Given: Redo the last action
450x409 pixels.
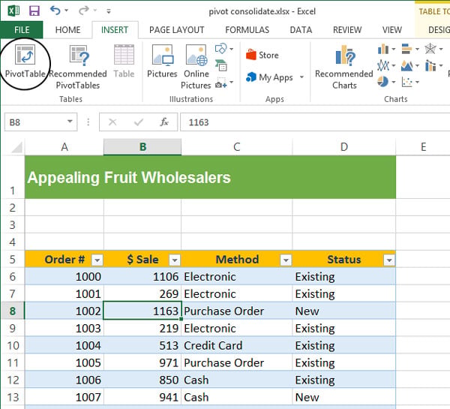Looking at the screenshot, I should pyautogui.click(x=84, y=11).
